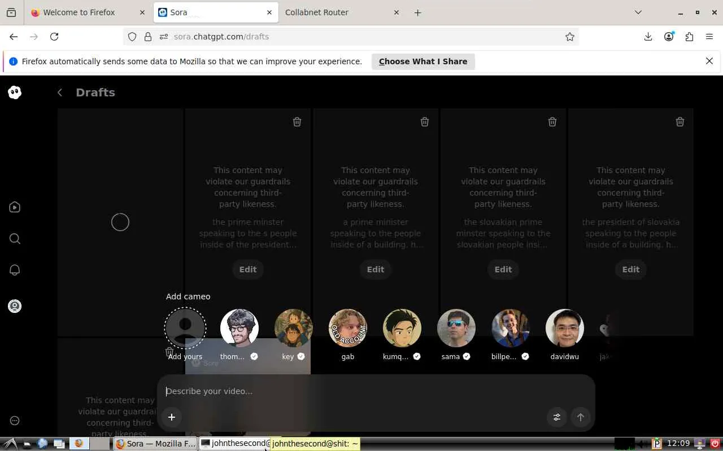Select the sama cameo avatar
This screenshot has height=451, width=723.
tap(456, 328)
